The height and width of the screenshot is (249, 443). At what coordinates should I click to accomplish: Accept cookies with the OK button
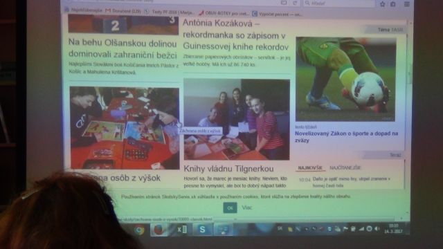[230, 207]
